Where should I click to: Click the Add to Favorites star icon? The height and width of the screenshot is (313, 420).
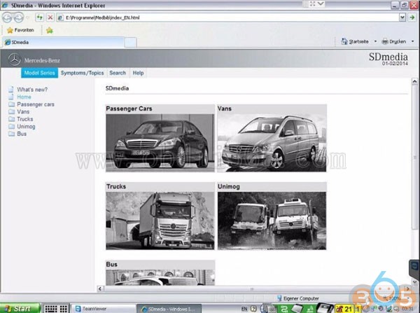[49, 30]
